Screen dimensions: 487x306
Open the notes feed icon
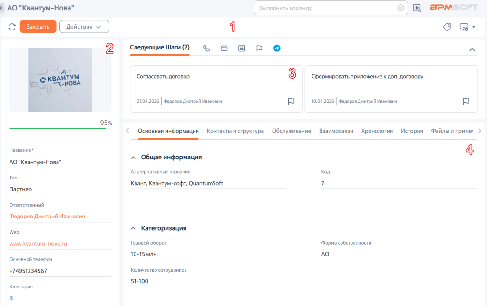[242, 48]
